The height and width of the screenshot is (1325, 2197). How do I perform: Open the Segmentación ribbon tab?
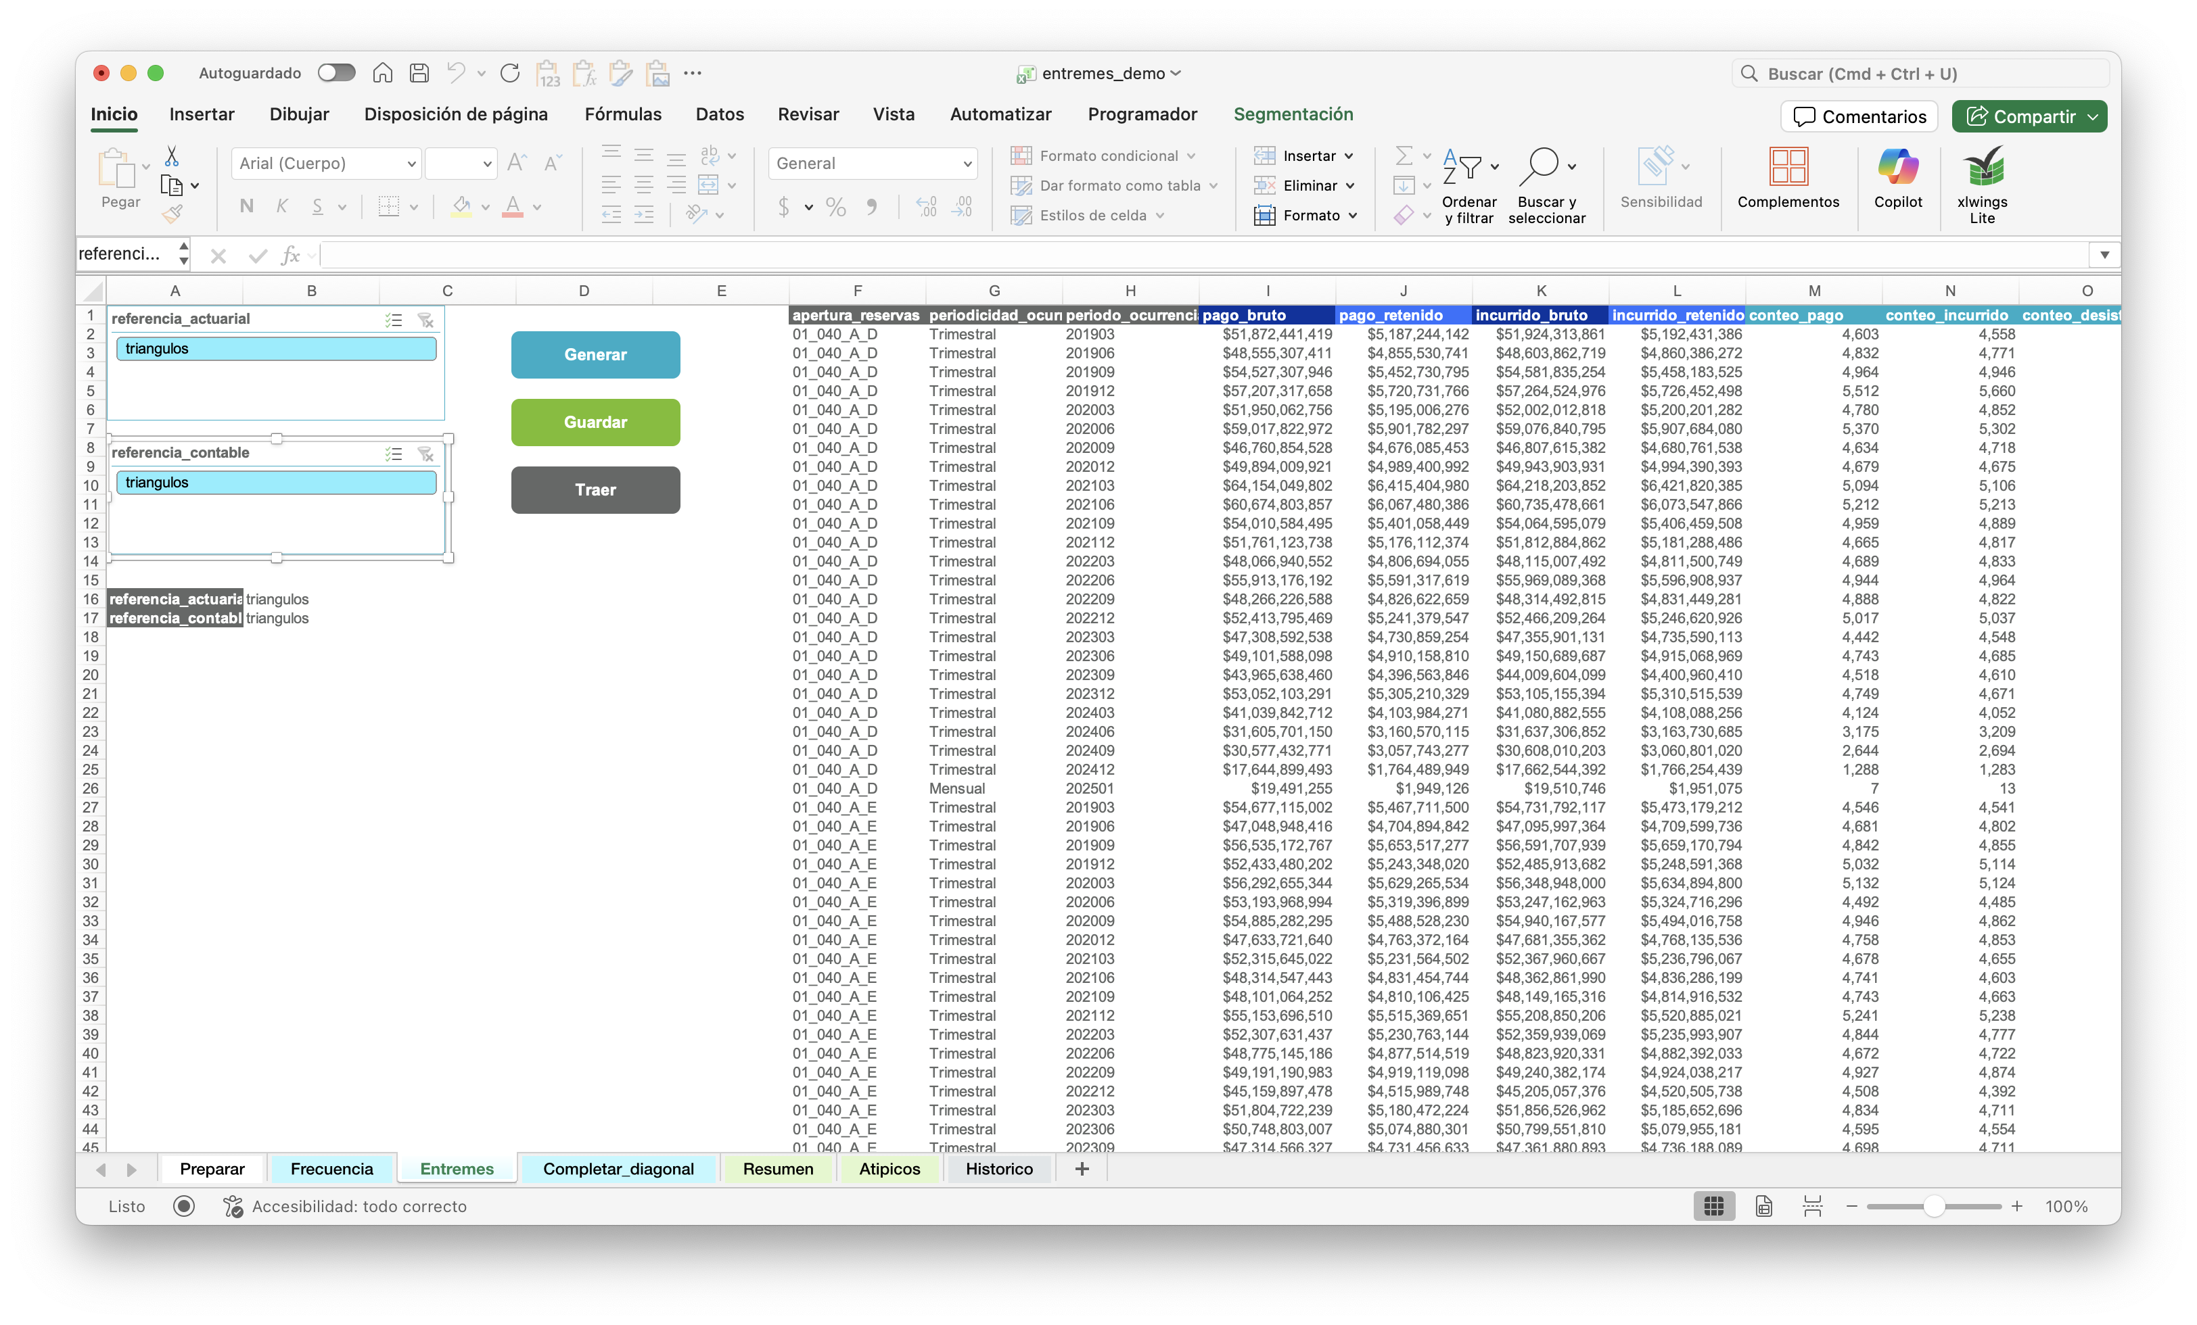1293,114
